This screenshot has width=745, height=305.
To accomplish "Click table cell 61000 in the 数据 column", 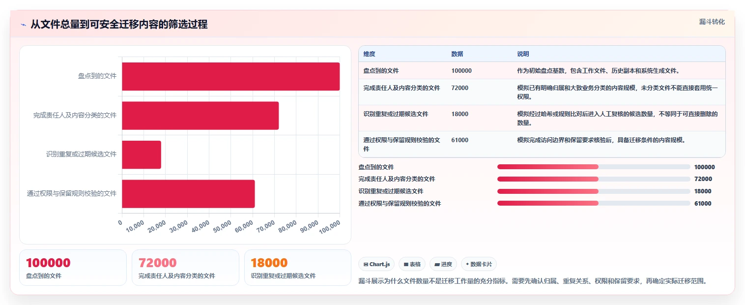I will click(x=460, y=140).
